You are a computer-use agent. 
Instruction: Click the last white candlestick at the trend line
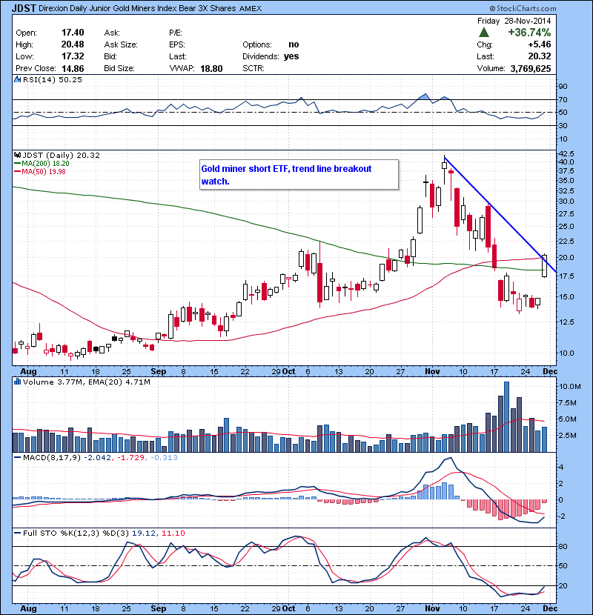544,266
